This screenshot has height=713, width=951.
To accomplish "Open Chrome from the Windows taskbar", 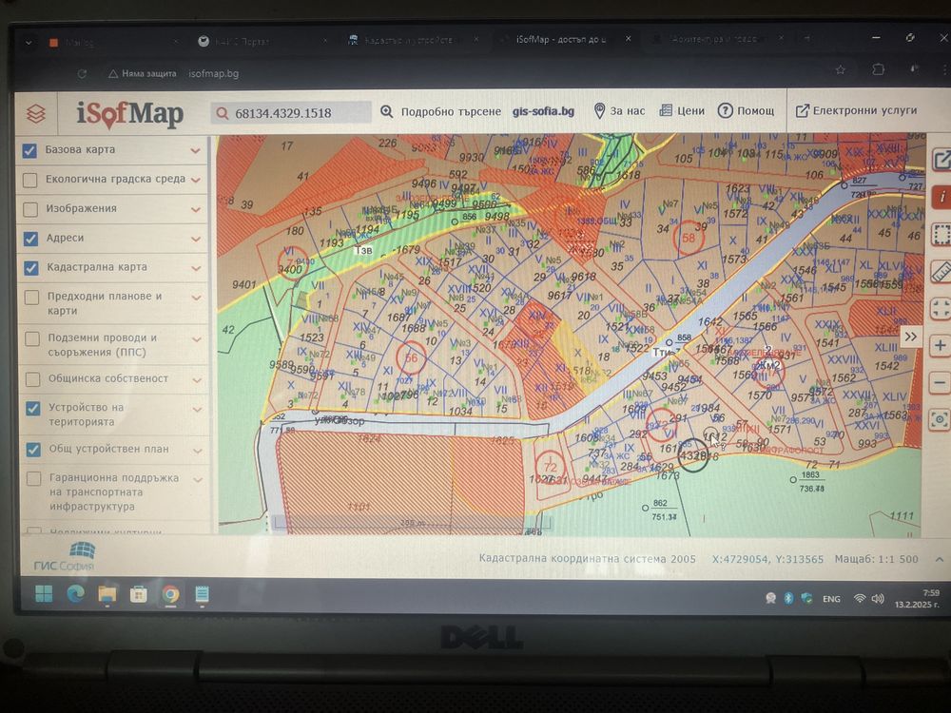I will point(171,594).
